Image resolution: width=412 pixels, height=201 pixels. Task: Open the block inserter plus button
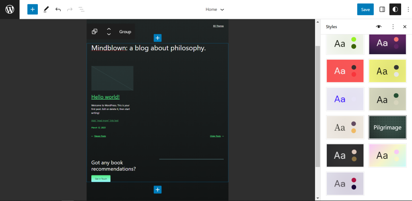click(x=33, y=10)
